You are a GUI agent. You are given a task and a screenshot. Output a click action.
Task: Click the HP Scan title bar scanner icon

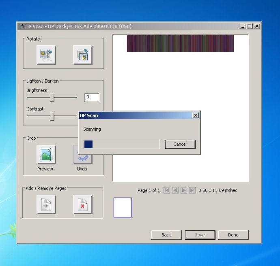click(x=22, y=26)
